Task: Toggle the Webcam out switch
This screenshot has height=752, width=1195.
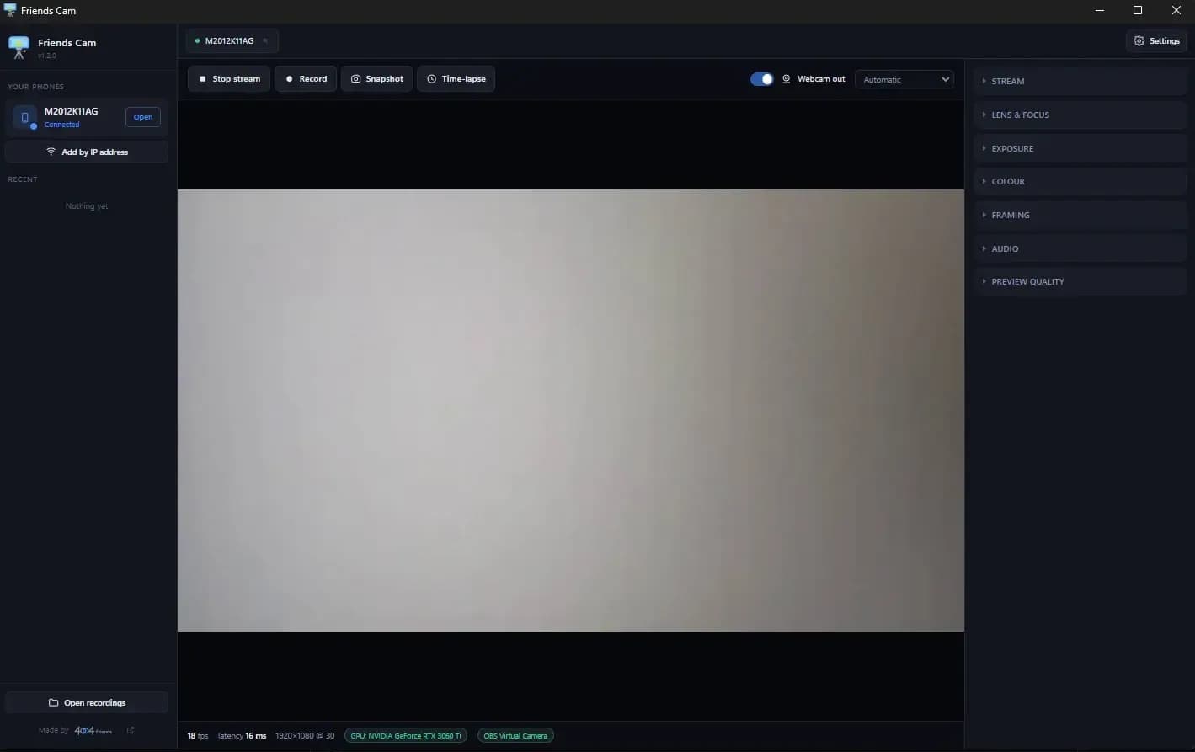Action: 761,79
